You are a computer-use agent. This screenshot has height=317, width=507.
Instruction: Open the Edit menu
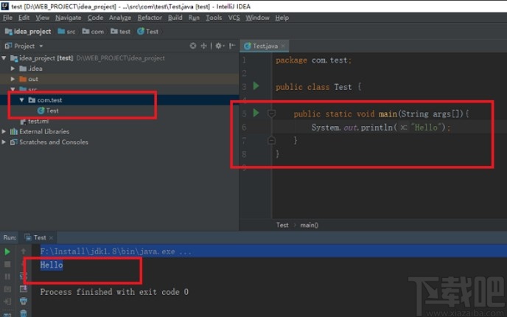[24, 18]
